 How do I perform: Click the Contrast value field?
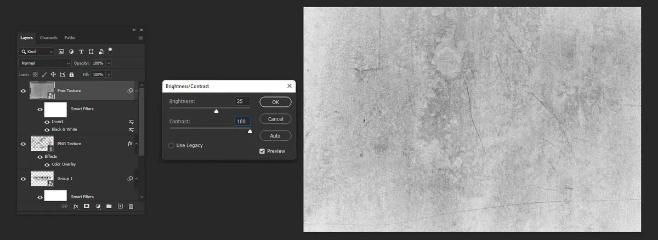(x=242, y=122)
